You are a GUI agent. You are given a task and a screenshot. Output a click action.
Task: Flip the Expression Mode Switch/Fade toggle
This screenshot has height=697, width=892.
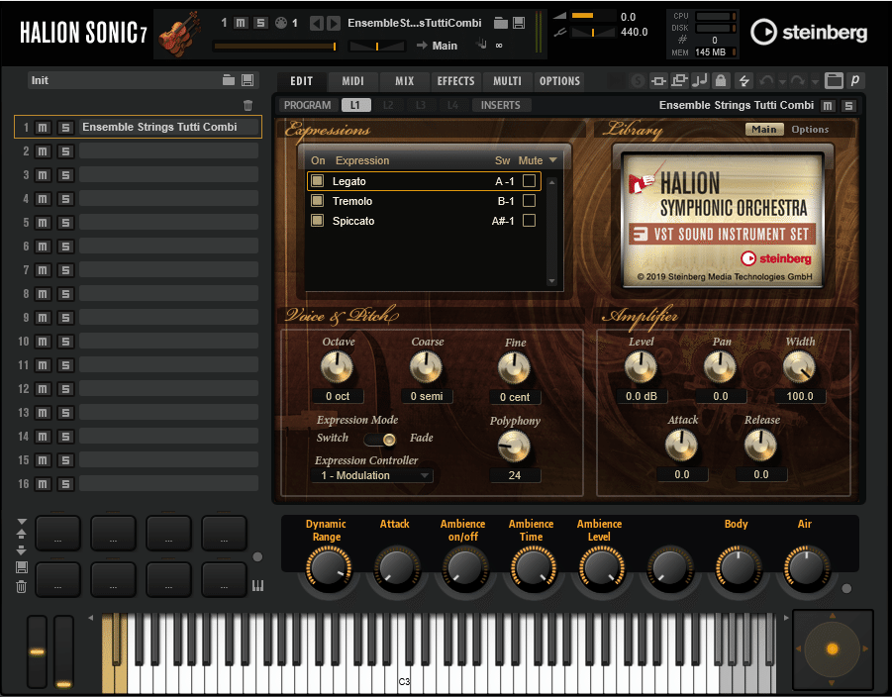380,440
